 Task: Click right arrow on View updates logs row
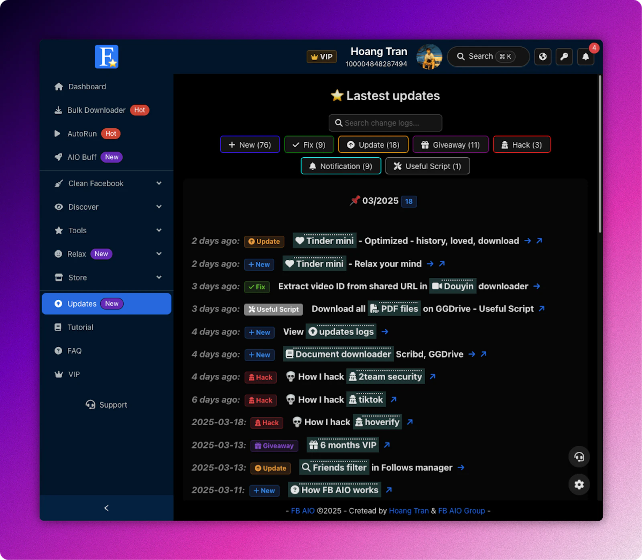point(385,332)
